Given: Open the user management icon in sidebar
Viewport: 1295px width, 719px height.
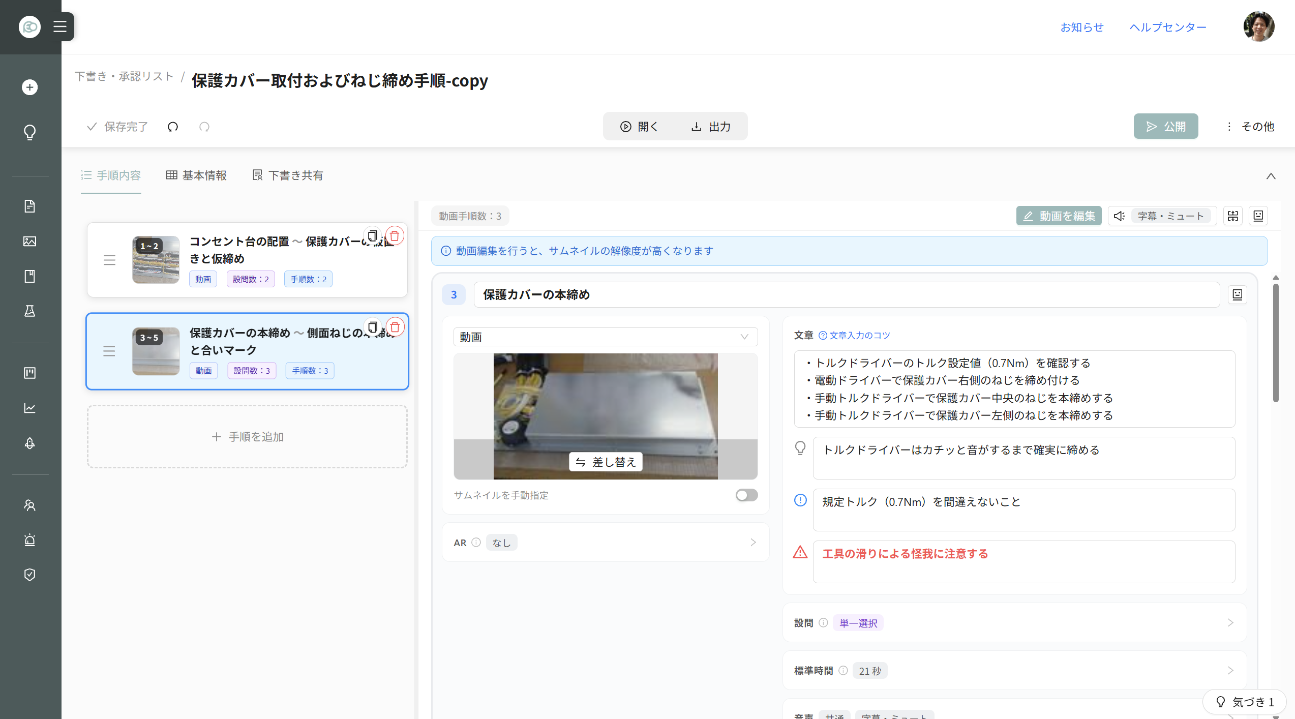Looking at the screenshot, I should click(30, 505).
